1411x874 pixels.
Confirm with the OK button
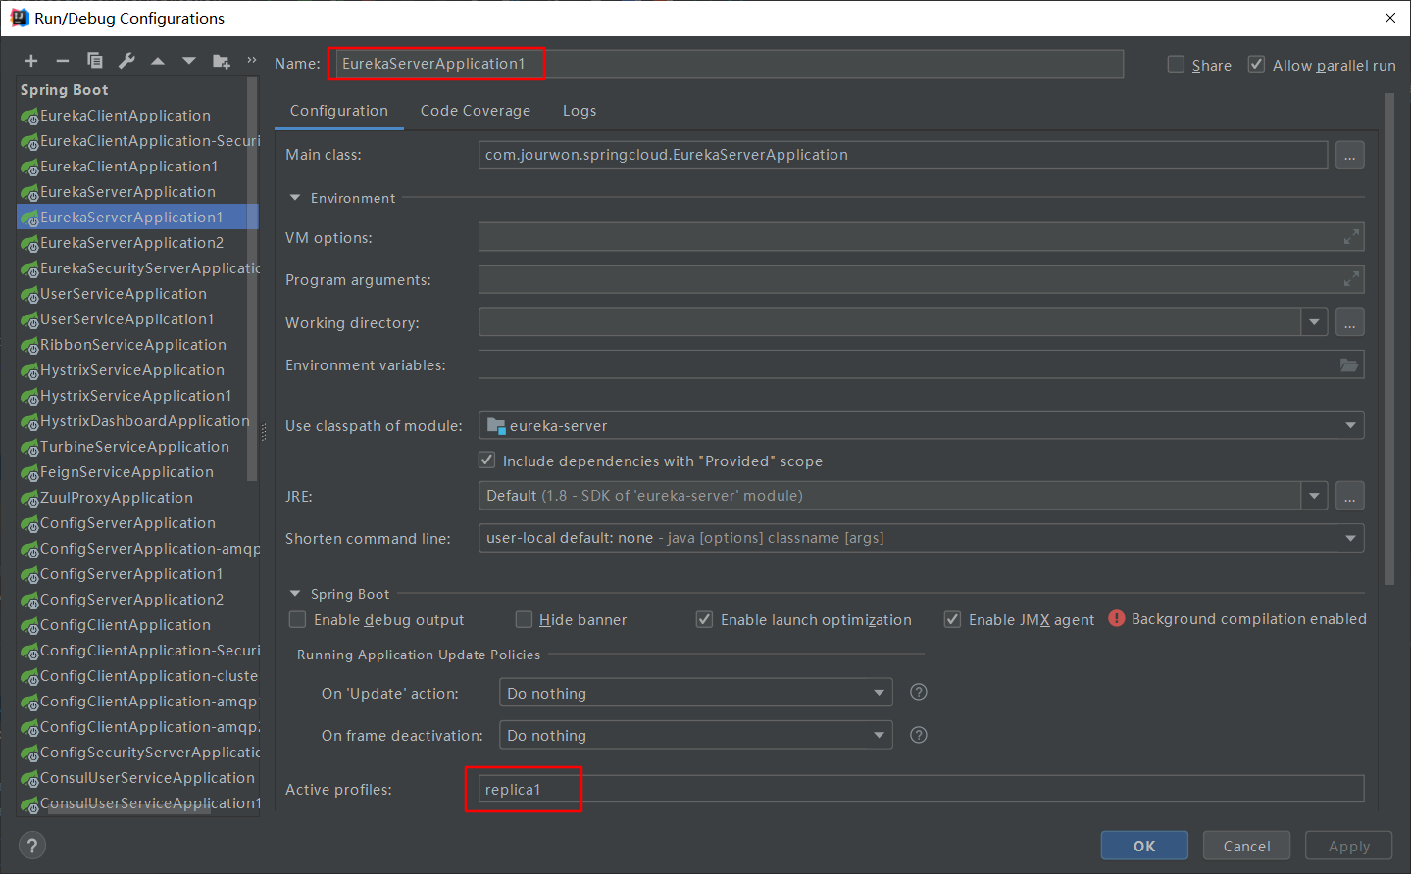(1144, 846)
